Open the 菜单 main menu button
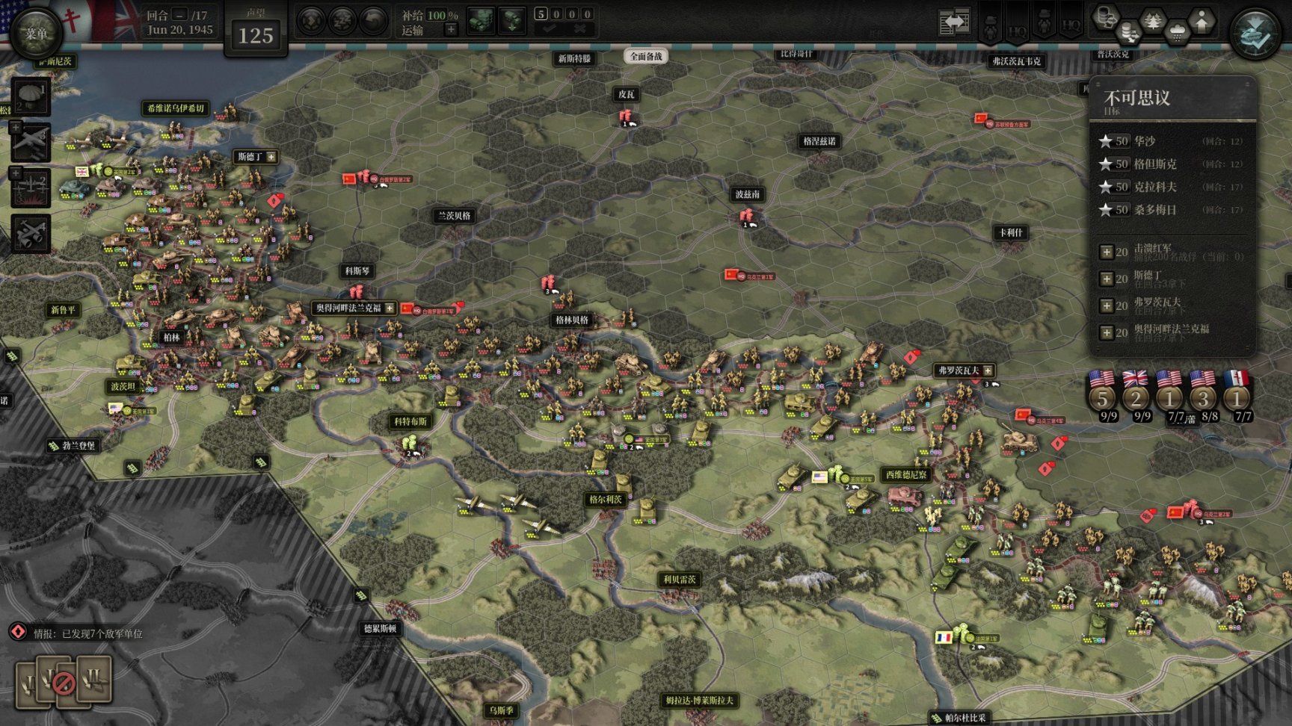1292x726 pixels. click(x=35, y=34)
